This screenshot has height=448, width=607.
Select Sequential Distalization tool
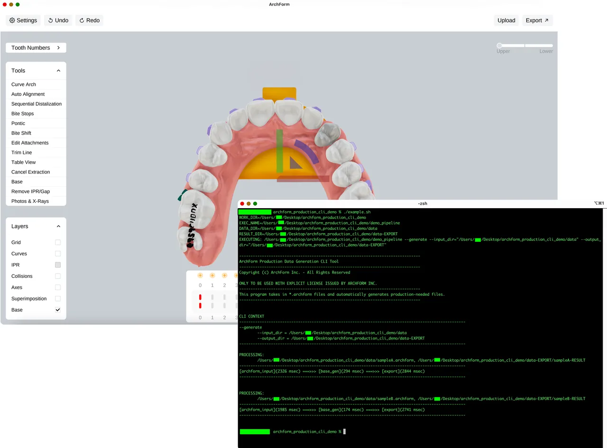click(36, 104)
